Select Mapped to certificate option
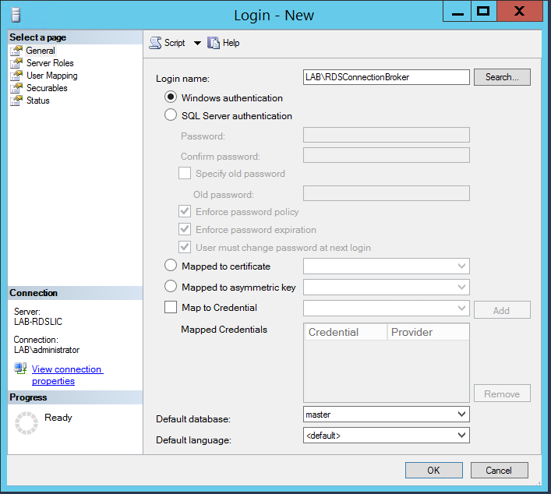551x494 pixels. coord(171,266)
